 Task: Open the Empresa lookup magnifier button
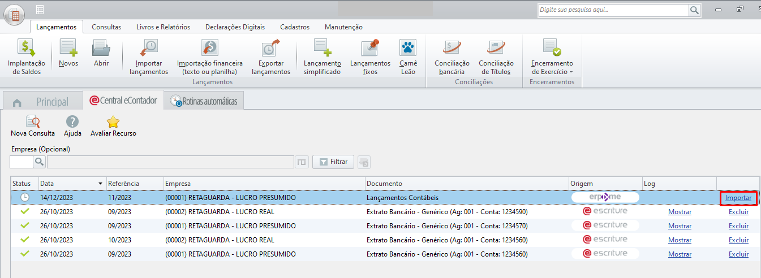[x=40, y=162]
